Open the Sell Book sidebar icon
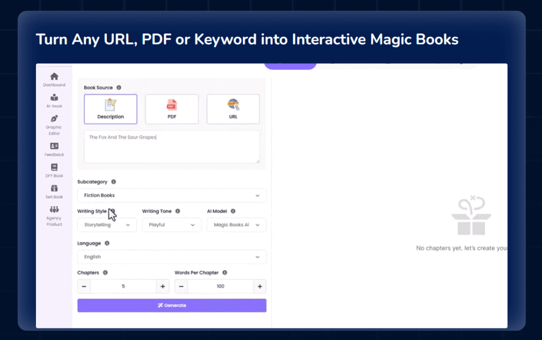 coord(54,189)
